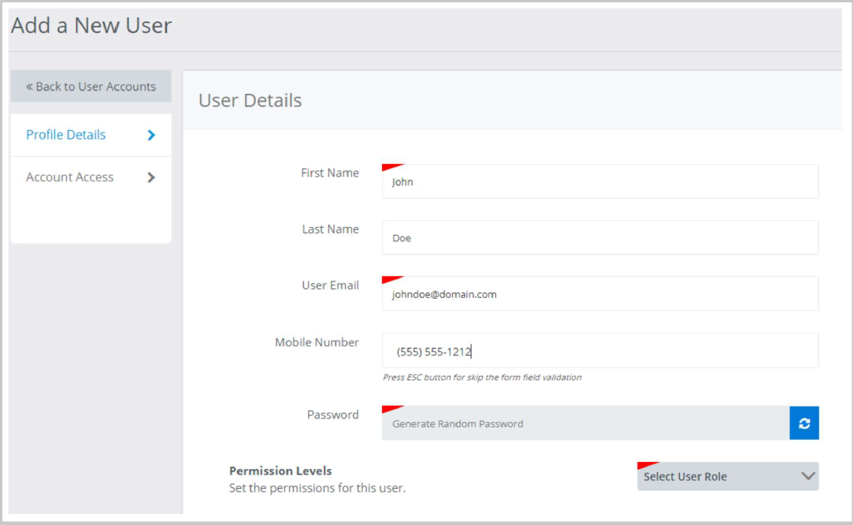This screenshot has height=525, width=853.
Task: Click the red flag on Select User Role
Action: (x=645, y=466)
